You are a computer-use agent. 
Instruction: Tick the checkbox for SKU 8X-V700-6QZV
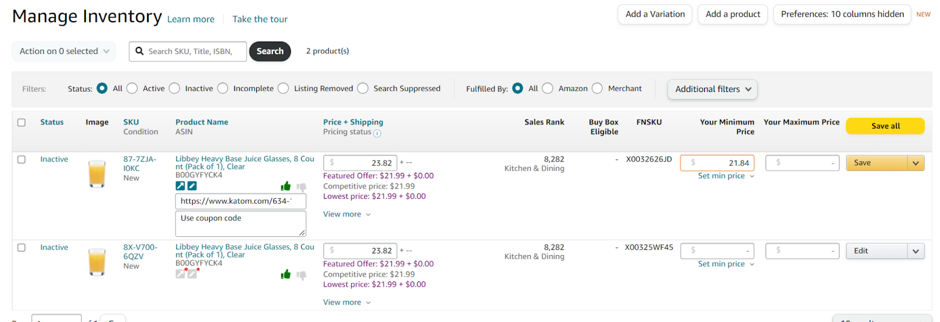[x=22, y=248]
